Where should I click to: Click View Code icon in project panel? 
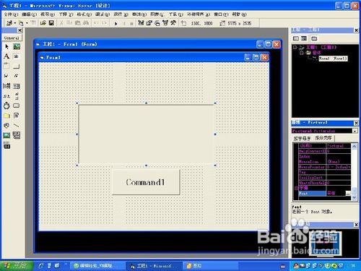(x=296, y=38)
